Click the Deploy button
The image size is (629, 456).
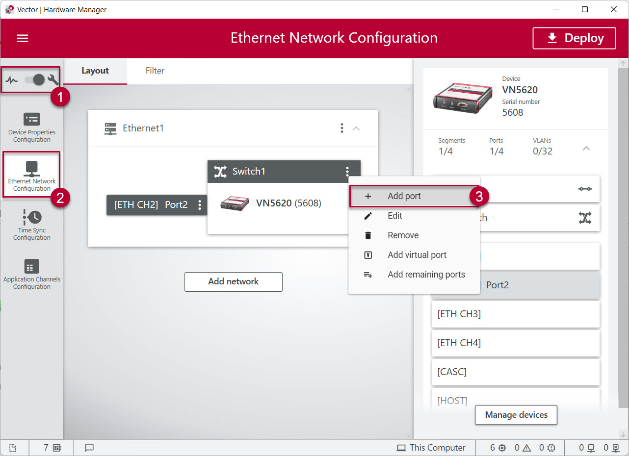574,38
